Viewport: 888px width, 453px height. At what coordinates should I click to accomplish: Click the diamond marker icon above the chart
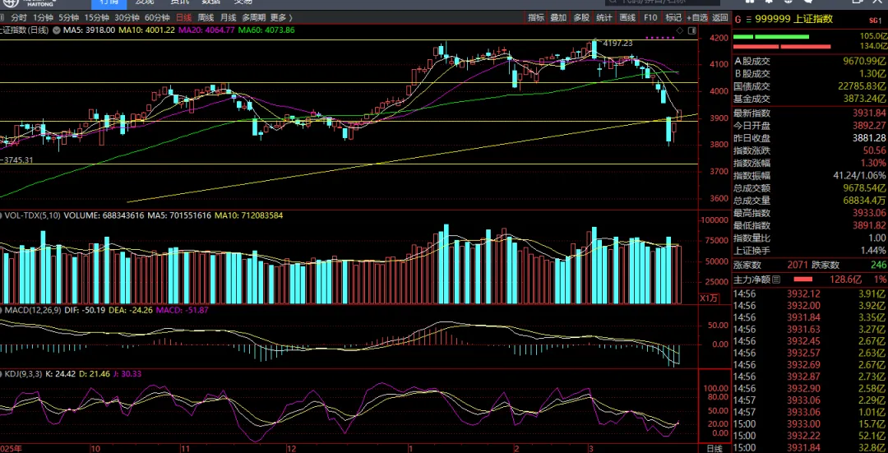pos(681,30)
